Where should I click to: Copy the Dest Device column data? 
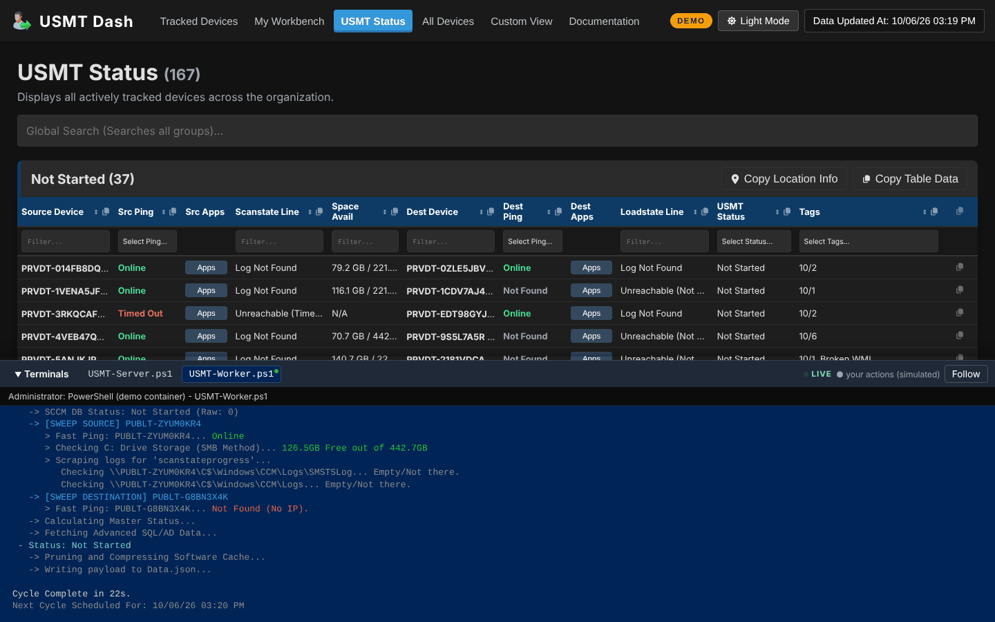tap(491, 212)
